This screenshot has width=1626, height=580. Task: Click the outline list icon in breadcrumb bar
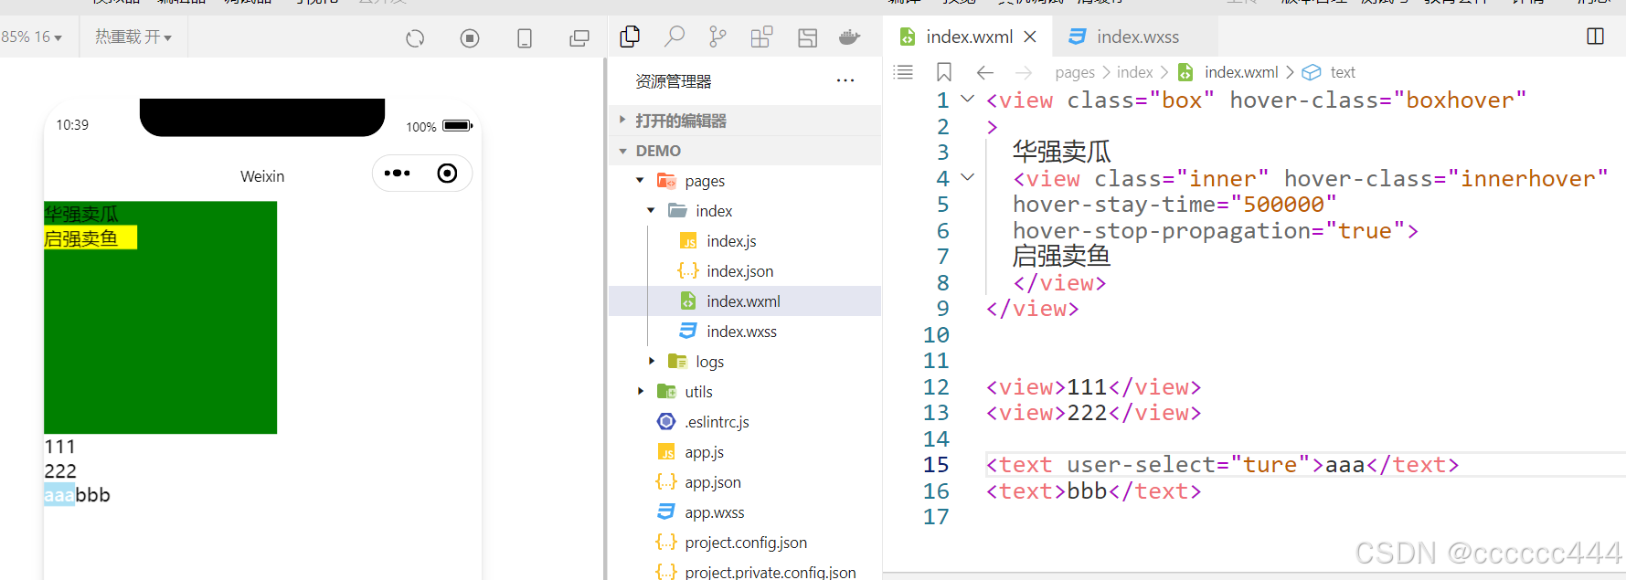(903, 72)
